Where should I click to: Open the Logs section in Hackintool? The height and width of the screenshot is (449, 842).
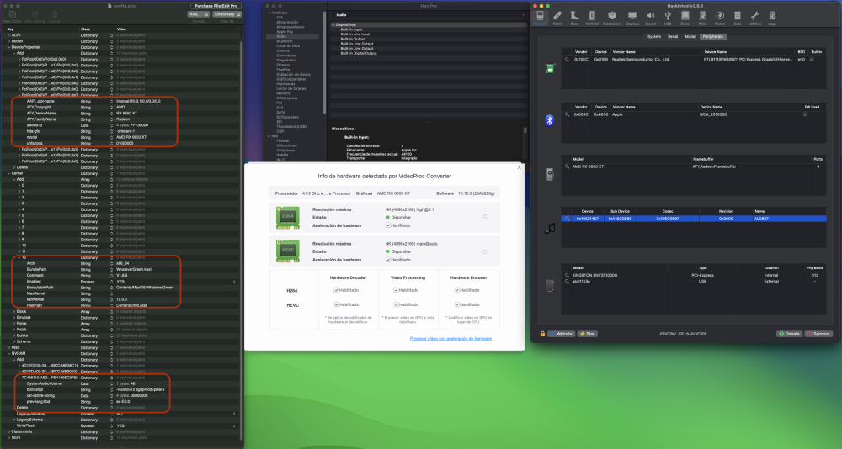(x=772, y=18)
